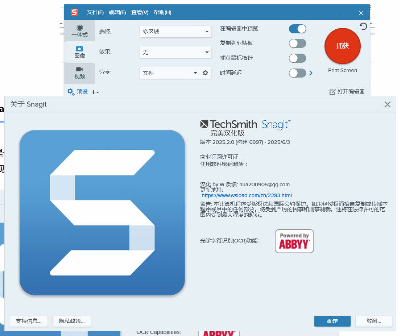Open share settings gear icon
The height and width of the screenshot is (336, 401).
click(x=205, y=73)
